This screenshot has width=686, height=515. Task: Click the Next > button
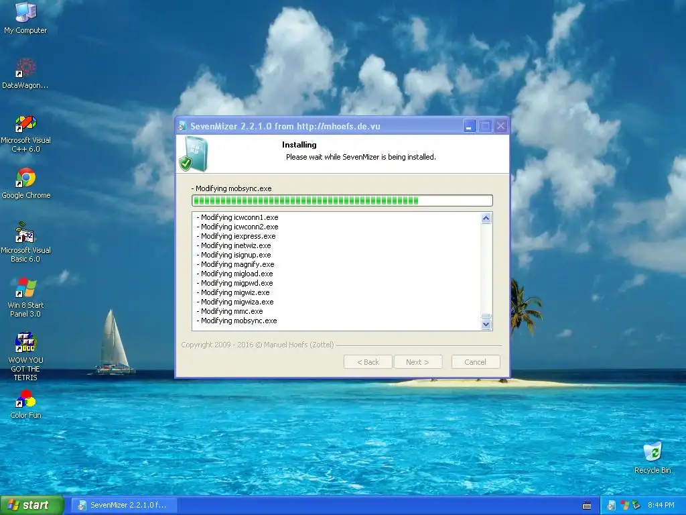tap(417, 362)
